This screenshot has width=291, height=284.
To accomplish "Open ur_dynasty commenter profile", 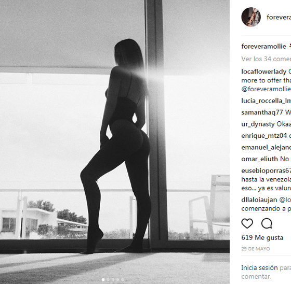I will (258, 124).
